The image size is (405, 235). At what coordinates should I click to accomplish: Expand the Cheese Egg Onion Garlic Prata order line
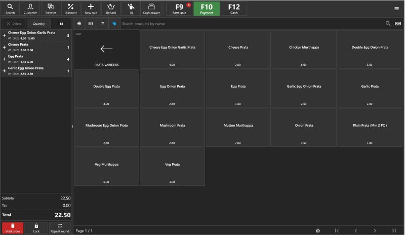[4, 35]
